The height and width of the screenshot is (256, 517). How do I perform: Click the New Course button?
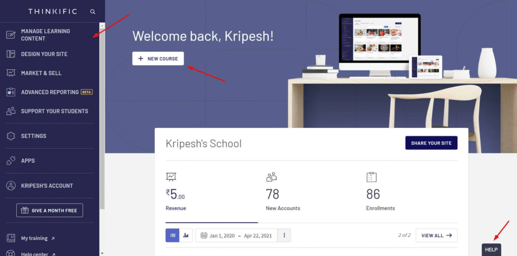(158, 58)
